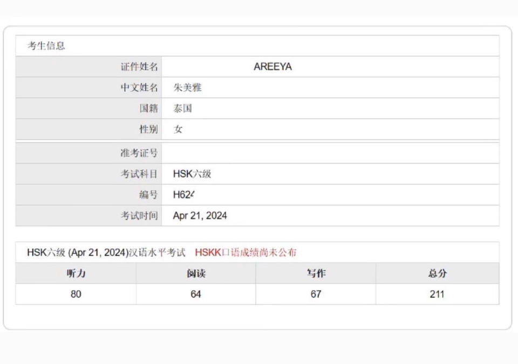Click the red HSKK口语成绩尚未公布 notice
Image resolution: width=518 pixels, height=364 pixels.
coord(246,253)
